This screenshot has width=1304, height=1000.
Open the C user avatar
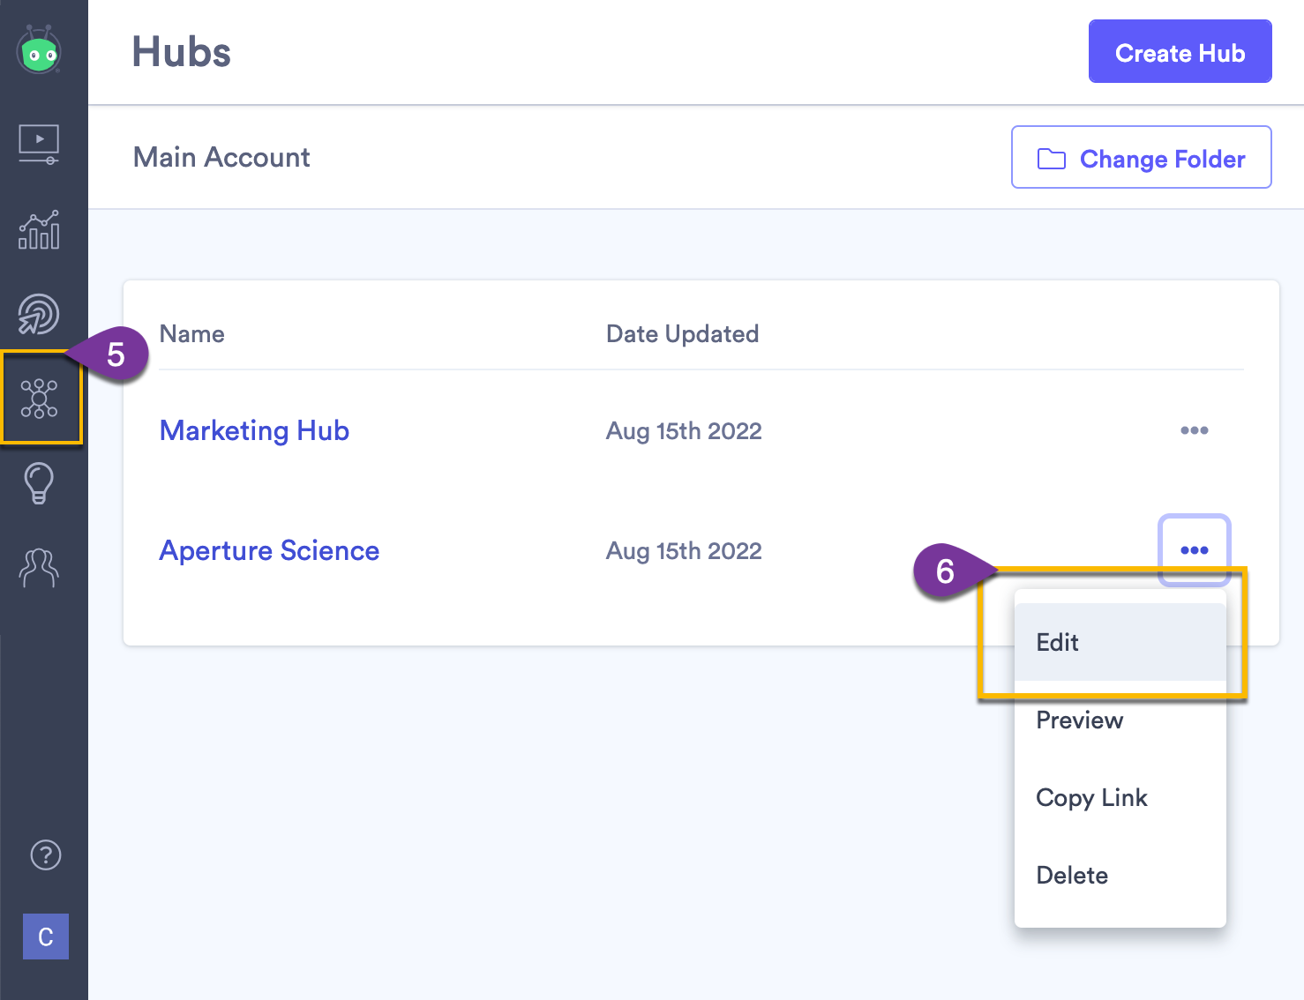(46, 937)
